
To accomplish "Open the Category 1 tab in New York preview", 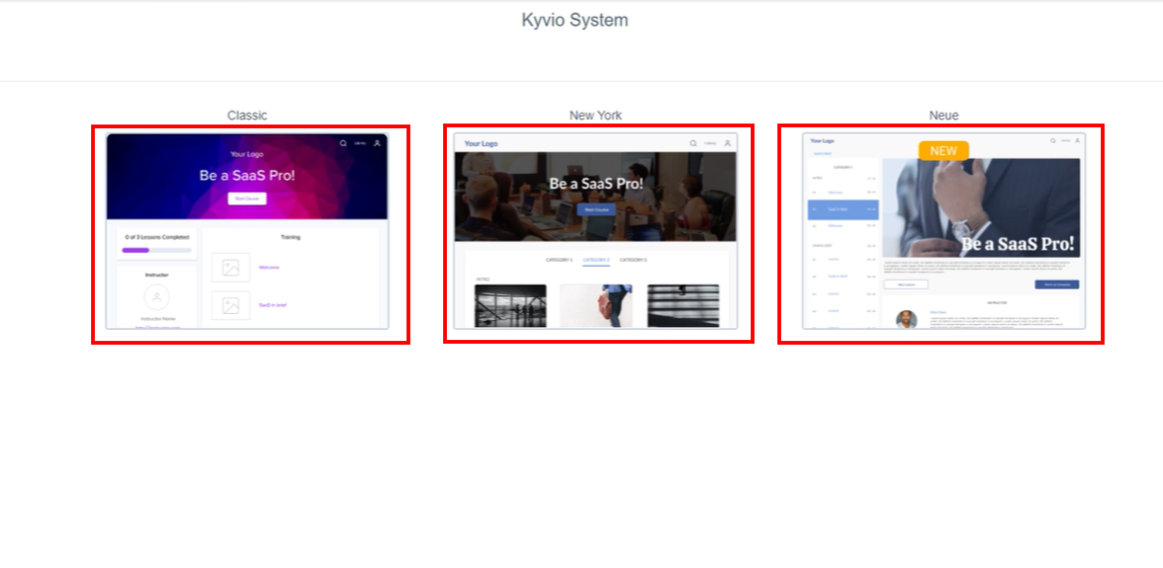I will (x=559, y=260).
